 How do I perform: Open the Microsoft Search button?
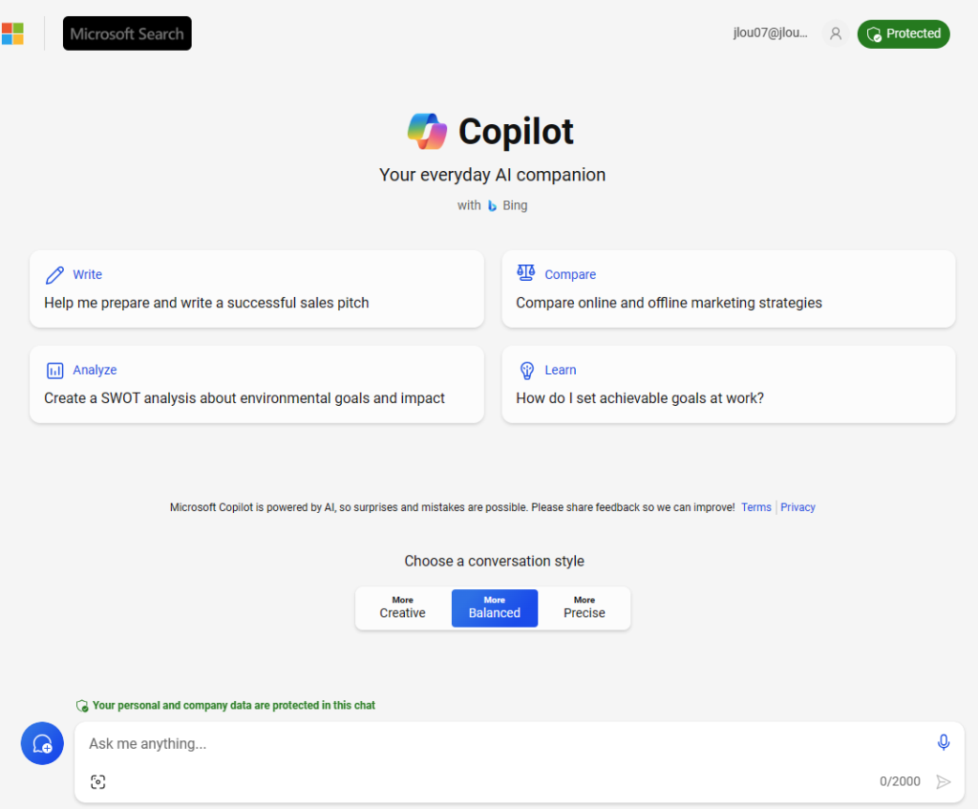(x=127, y=33)
